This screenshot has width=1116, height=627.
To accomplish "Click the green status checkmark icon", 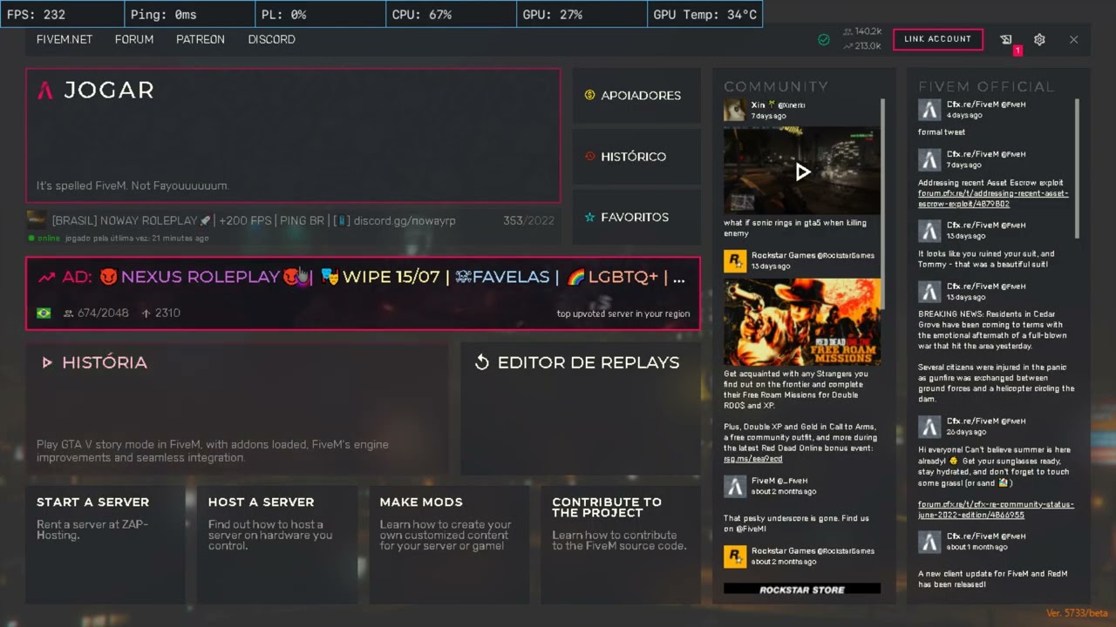I will (824, 39).
